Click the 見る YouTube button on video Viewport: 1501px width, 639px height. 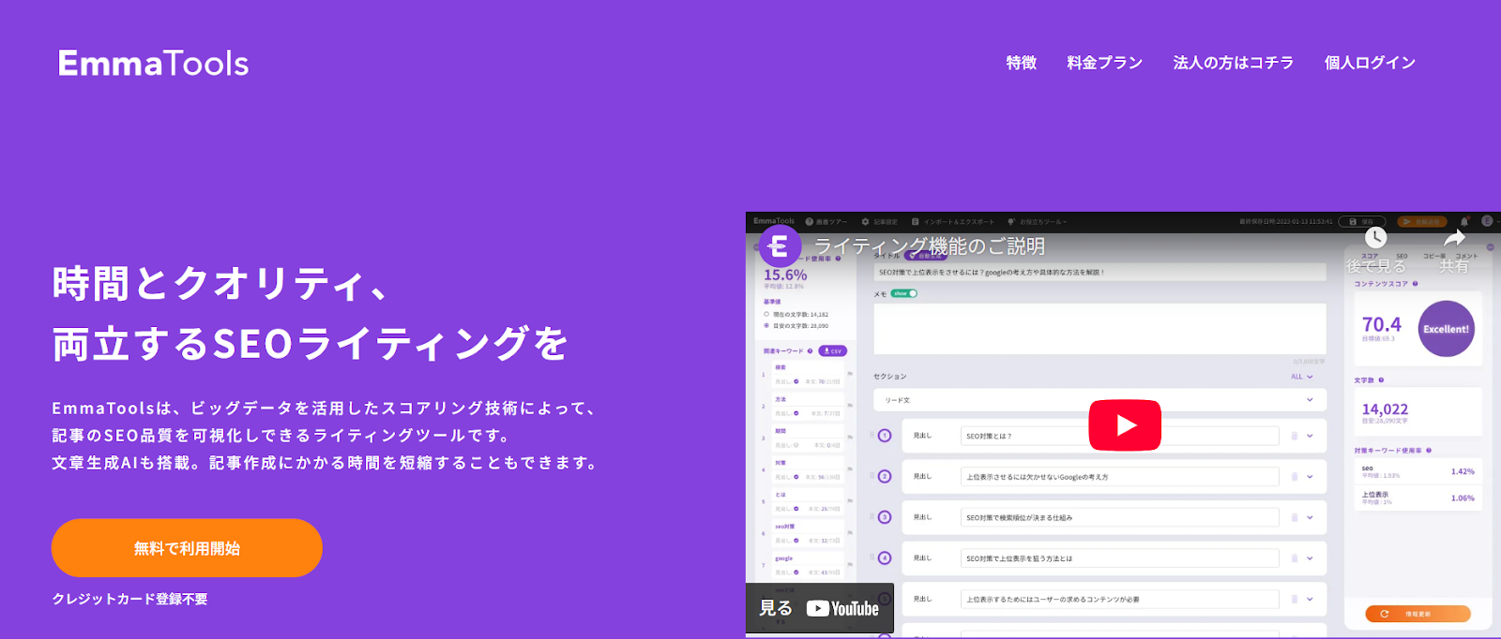[820, 608]
